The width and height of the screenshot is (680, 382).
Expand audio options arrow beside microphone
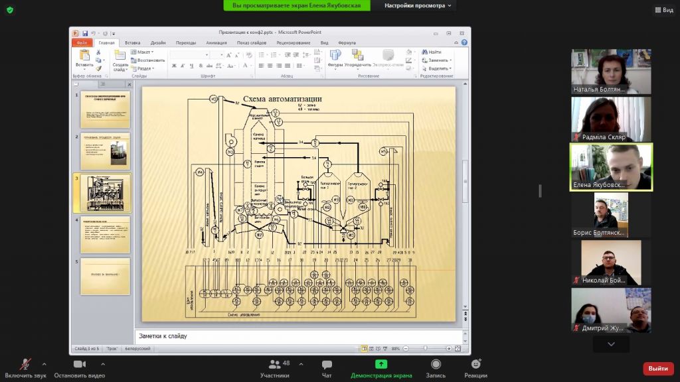point(44,364)
